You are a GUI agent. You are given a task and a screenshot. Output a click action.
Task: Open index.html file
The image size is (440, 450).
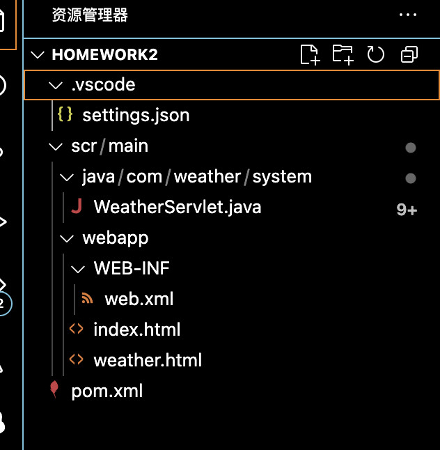[136, 329]
